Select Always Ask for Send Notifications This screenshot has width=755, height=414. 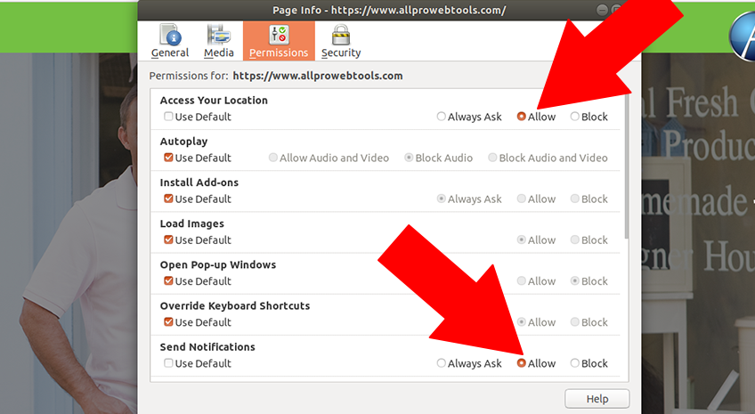pyautogui.click(x=441, y=363)
